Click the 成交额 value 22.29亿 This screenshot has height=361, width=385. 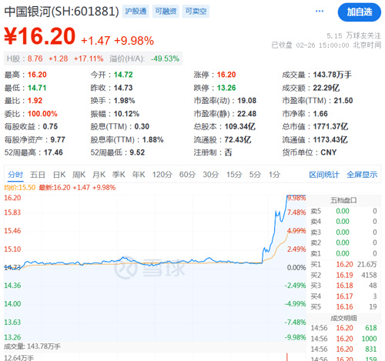pyautogui.click(x=326, y=88)
